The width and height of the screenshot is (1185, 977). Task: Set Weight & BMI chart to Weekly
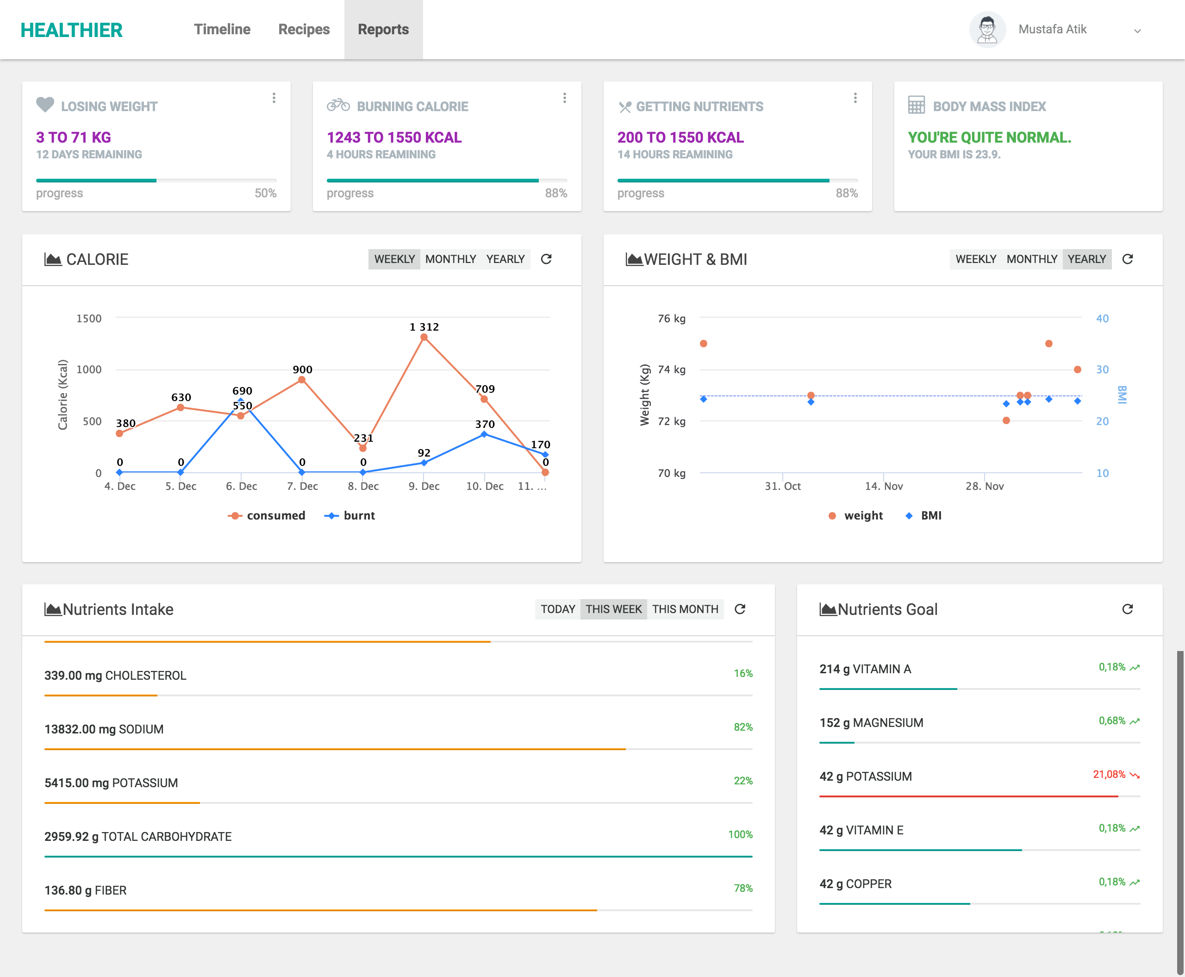point(976,259)
